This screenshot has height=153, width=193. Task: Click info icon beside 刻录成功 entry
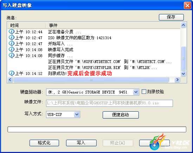[12, 73]
